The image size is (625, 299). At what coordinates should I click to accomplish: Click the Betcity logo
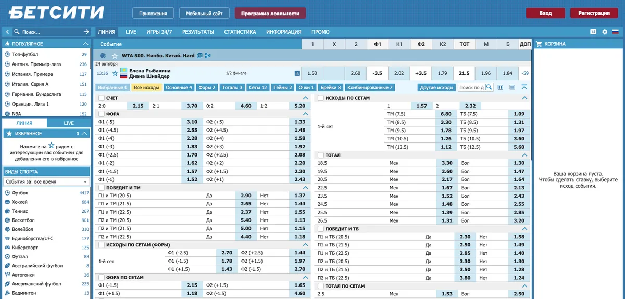57,12
